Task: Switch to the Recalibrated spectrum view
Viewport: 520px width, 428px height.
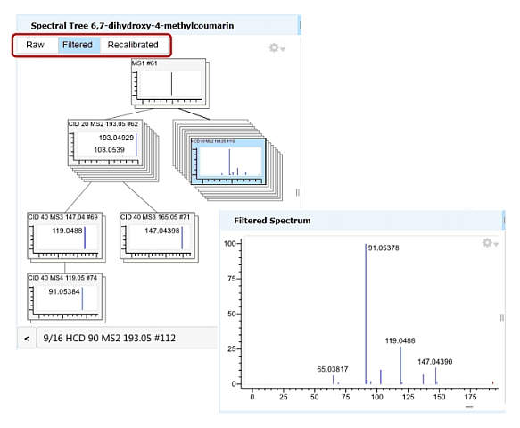Action: click(133, 45)
